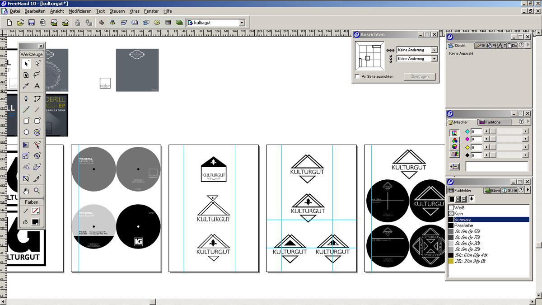Click the cyan value input field
542x305 pixels.
[x=476, y=131]
